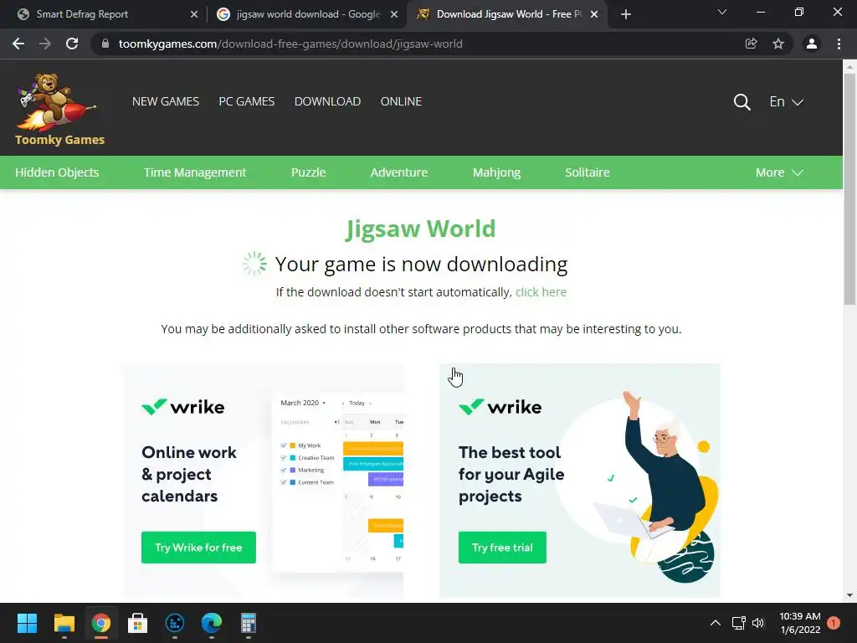The width and height of the screenshot is (857, 643).
Task: Select the Download Jigsaw World tab
Action: [x=506, y=14]
